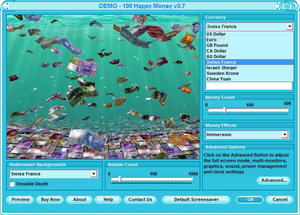Click the Contact Us button
Image resolution: width=300 pixels, height=215 pixels.
pos(140,199)
